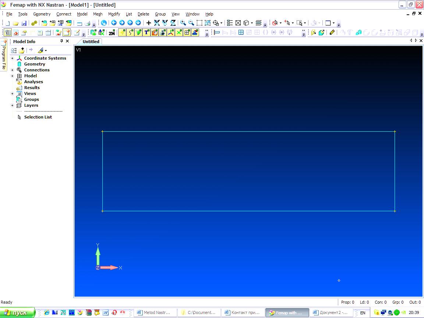The image size is (424, 318).
Task: Open the Group menu
Action: pyautogui.click(x=160, y=14)
